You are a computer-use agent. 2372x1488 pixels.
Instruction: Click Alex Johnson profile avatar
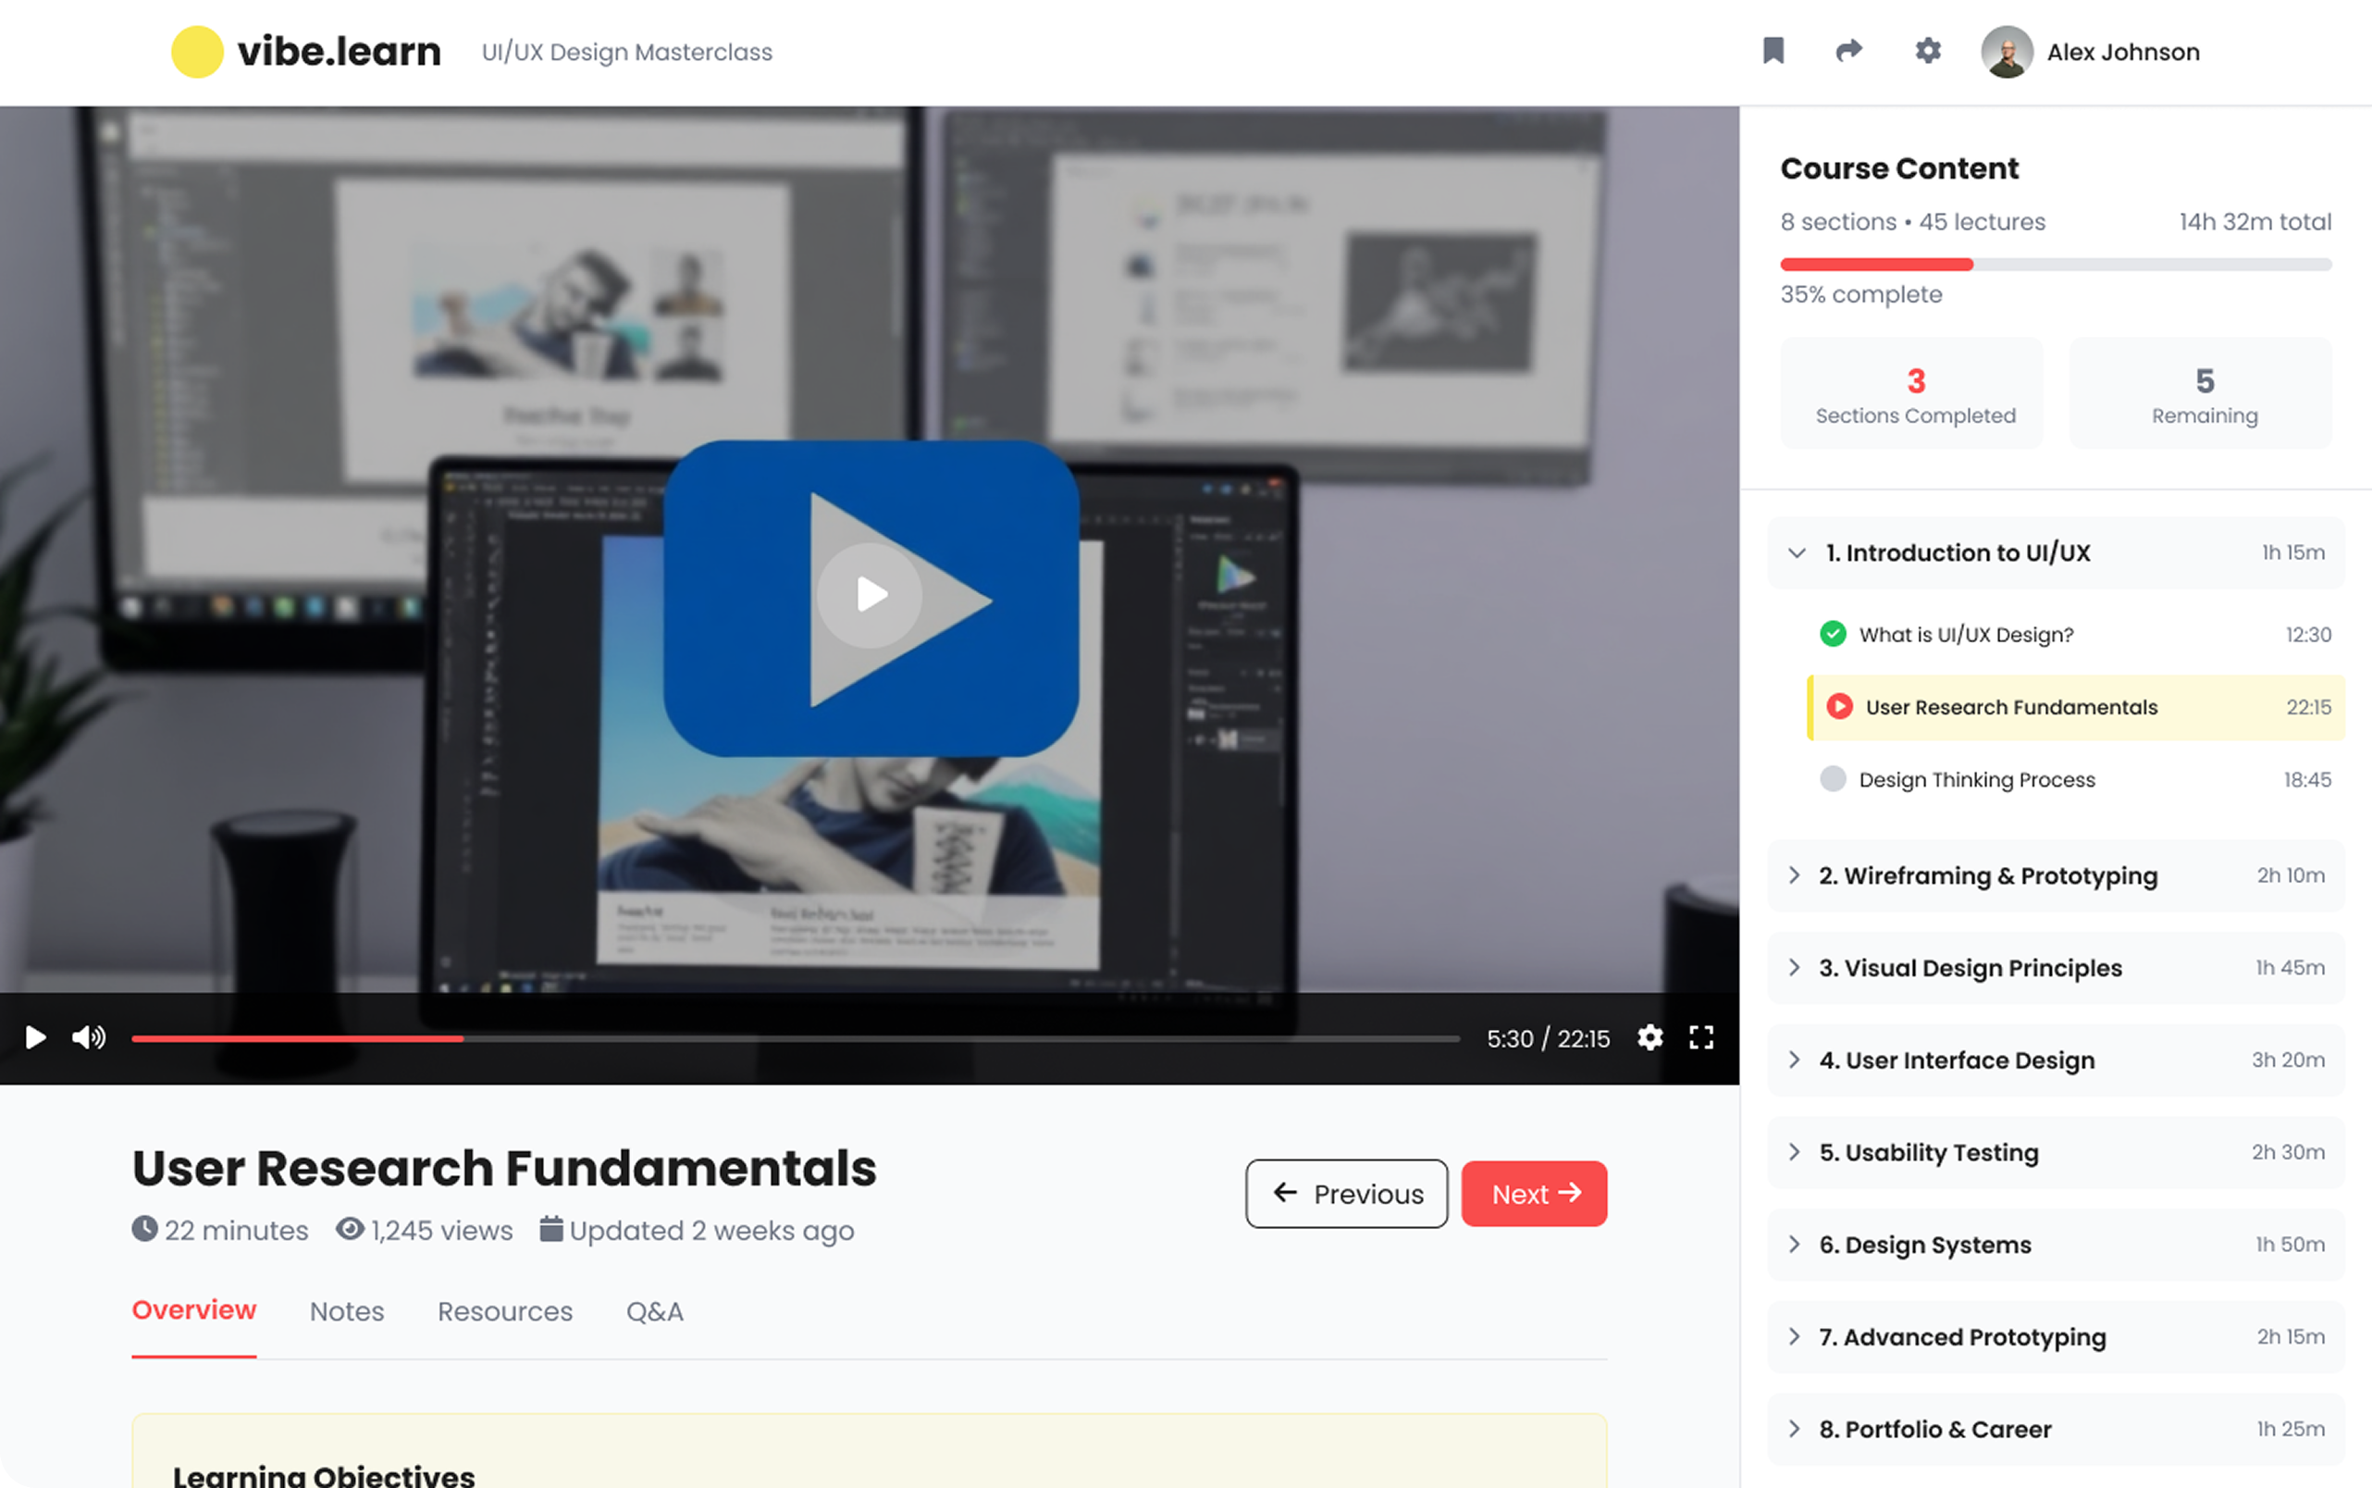[x=2006, y=52]
